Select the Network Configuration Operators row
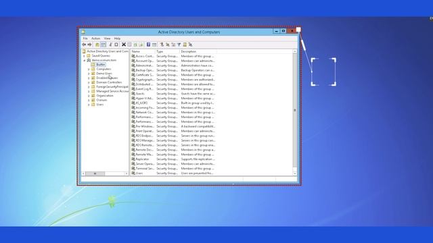This screenshot has width=433, height=243. pyautogui.click(x=173, y=112)
